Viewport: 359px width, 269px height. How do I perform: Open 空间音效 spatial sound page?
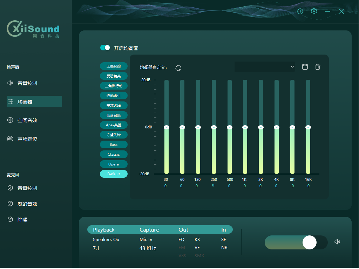(x=27, y=120)
